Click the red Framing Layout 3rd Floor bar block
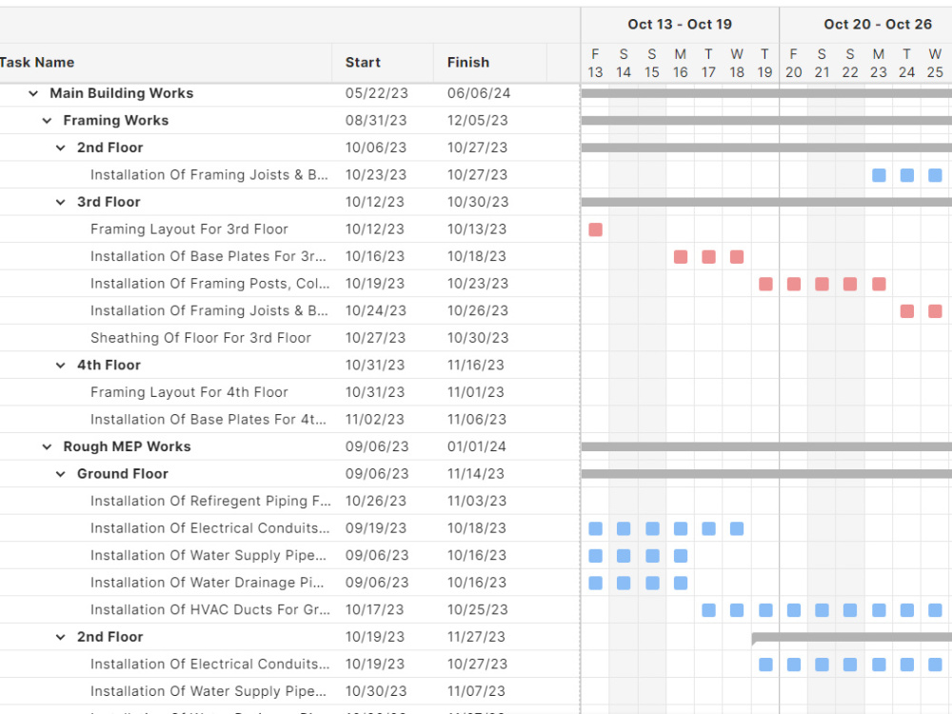 pyautogui.click(x=596, y=230)
